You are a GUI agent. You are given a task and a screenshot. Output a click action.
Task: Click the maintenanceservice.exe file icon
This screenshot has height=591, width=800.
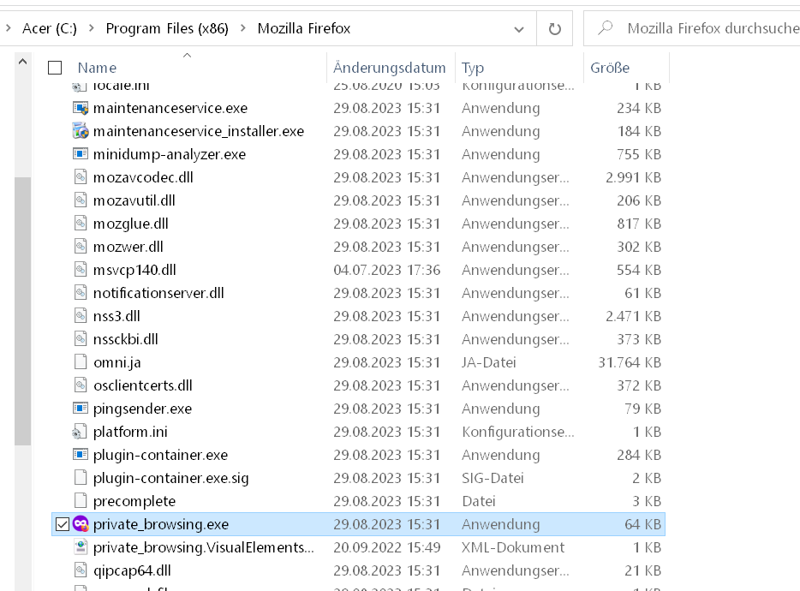81,108
